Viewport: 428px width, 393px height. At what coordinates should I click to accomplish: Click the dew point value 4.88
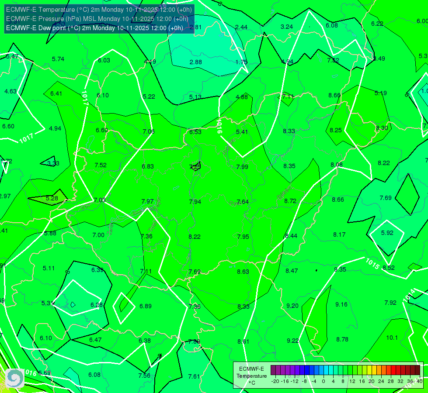242,97
